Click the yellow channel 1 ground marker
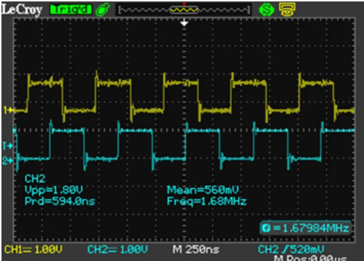Image resolution: width=364 pixels, height=261 pixels. 8,110
